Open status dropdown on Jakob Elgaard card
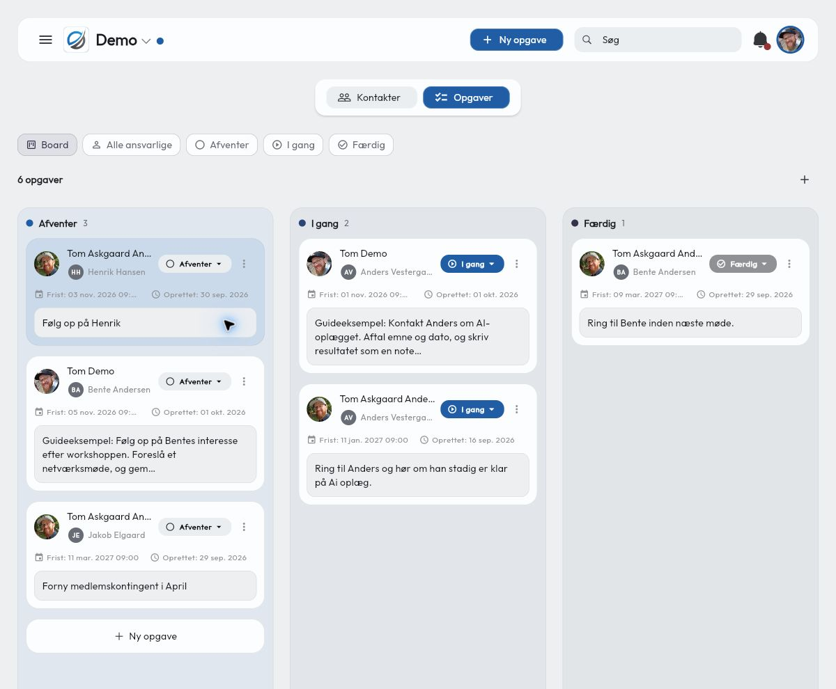Image resolution: width=836 pixels, height=689 pixels. click(x=194, y=527)
